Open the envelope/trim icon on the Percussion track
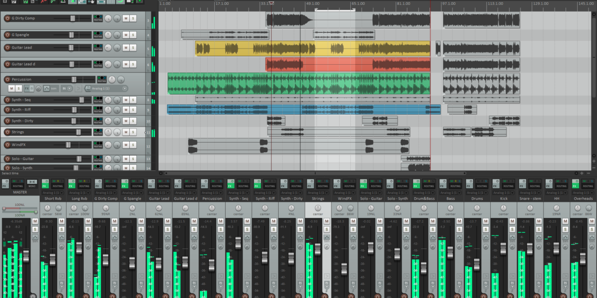The width and height of the screenshot is (597, 298). tap(47, 88)
